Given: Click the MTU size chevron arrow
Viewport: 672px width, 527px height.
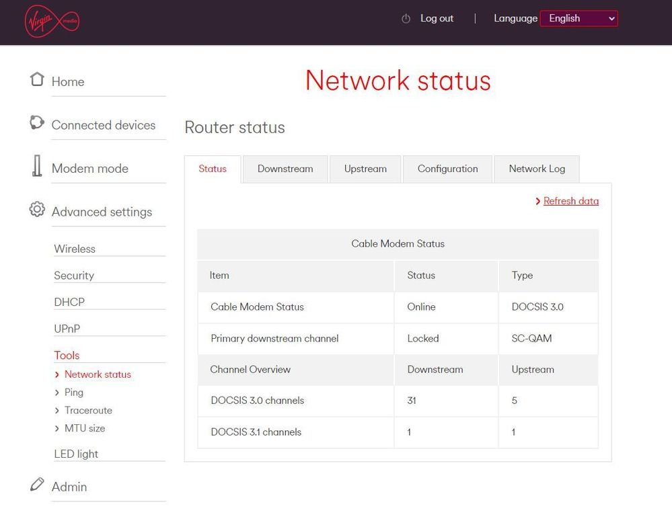Looking at the screenshot, I should pyautogui.click(x=57, y=429).
